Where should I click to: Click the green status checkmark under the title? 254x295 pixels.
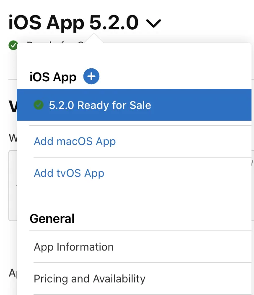coord(13,44)
